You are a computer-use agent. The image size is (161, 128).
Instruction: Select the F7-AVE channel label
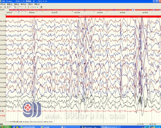pos(3,69)
